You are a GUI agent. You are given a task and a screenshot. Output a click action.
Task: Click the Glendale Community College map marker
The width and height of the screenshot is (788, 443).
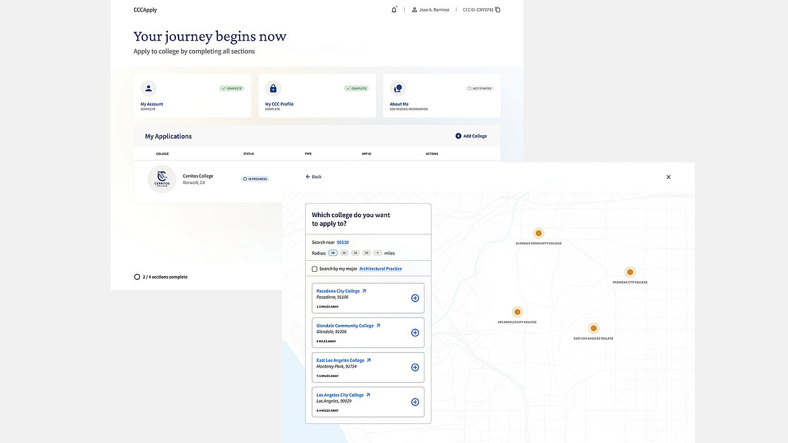(538, 234)
